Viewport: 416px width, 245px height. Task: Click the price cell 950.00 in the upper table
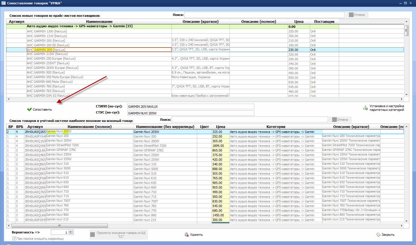[299, 78]
